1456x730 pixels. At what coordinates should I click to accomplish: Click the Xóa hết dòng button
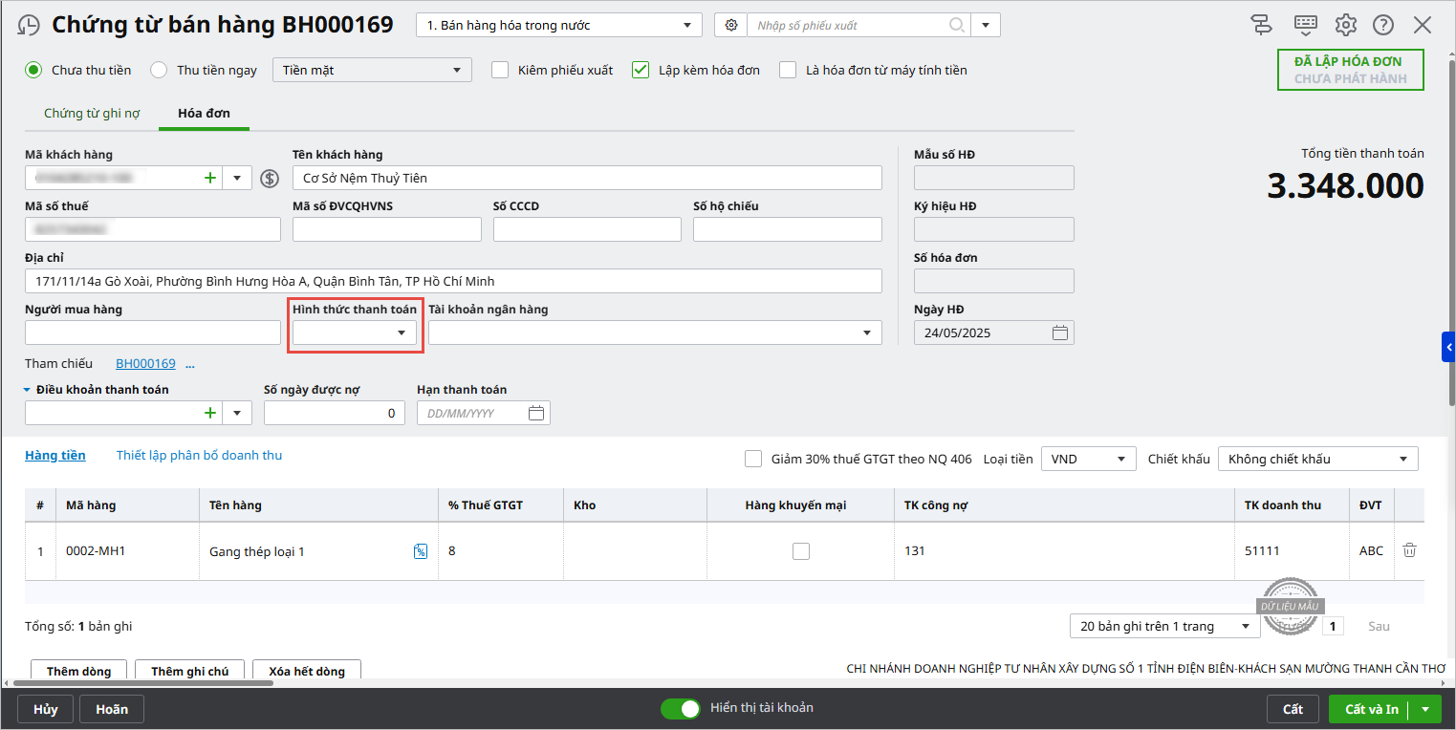point(306,672)
